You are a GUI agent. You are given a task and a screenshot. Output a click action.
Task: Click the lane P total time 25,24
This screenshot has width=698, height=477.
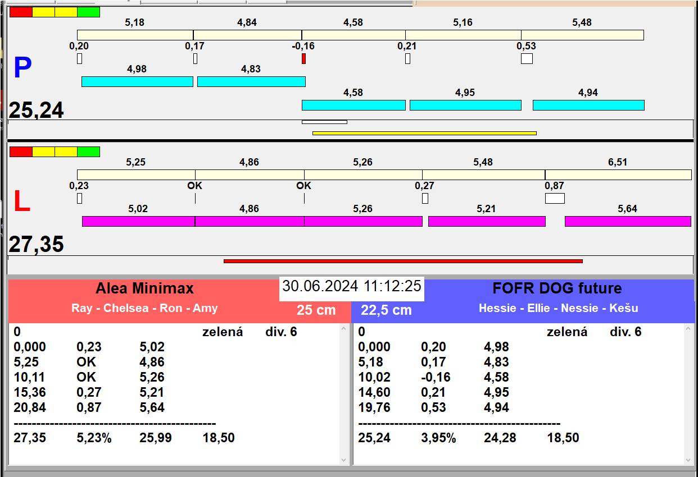(x=37, y=110)
